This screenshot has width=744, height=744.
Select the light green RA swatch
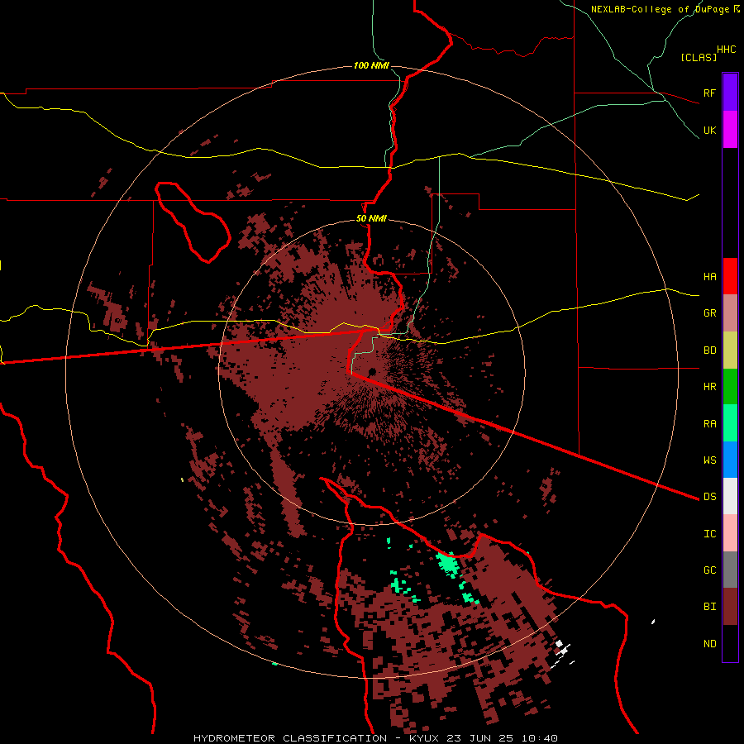730,423
